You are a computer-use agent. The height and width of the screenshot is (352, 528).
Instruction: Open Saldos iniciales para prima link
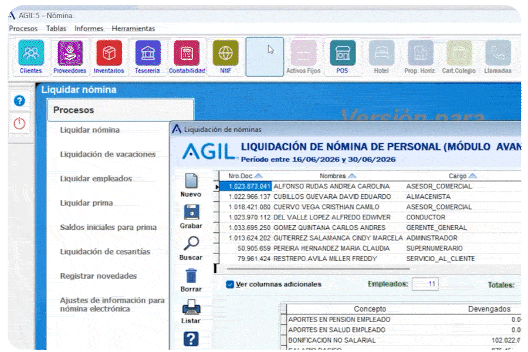click(x=108, y=228)
